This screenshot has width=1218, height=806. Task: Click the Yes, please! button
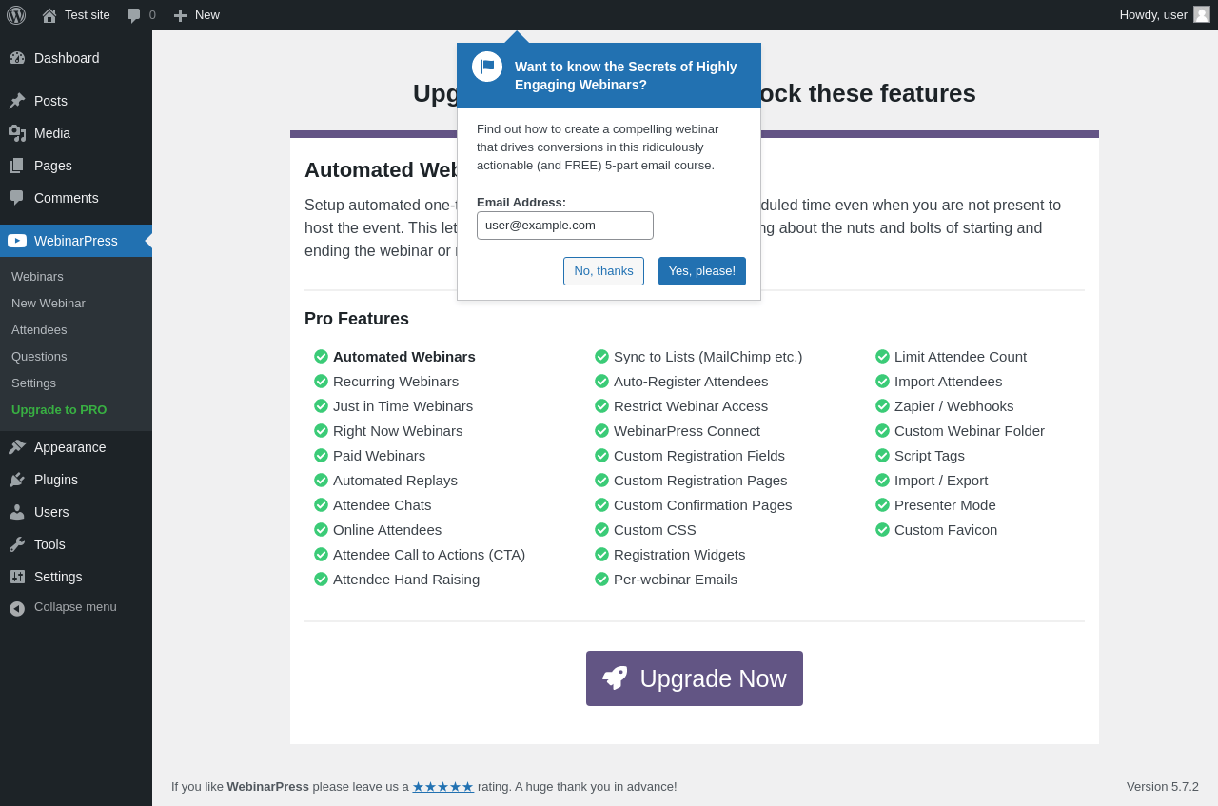click(x=702, y=271)
